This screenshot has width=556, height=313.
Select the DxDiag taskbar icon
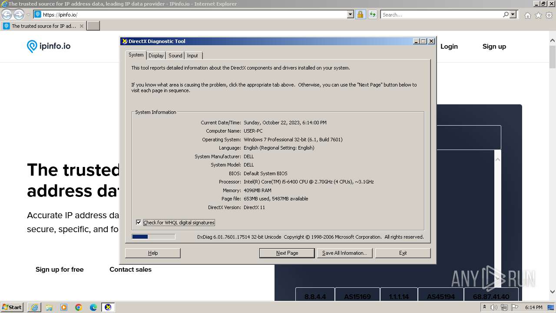(x=108, y=307)
